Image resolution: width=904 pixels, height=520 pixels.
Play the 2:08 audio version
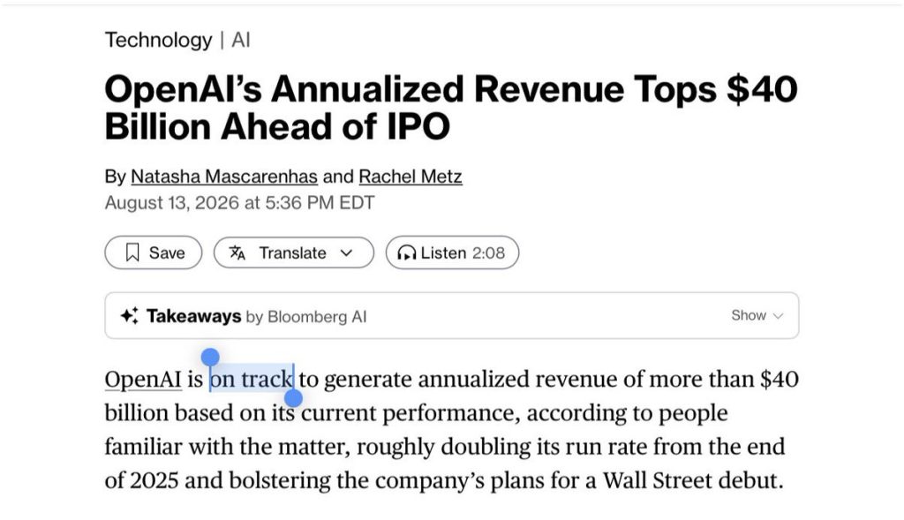click(x=453, y=252)
